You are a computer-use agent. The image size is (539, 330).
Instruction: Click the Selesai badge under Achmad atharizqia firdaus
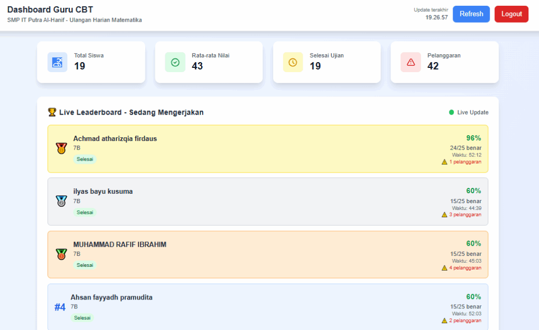[x=85, y=159]
